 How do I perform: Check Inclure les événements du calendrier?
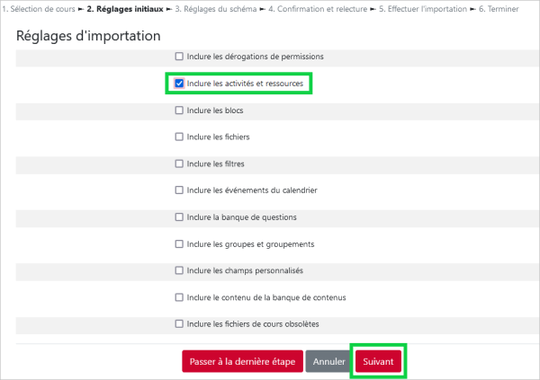coord(179,190)
